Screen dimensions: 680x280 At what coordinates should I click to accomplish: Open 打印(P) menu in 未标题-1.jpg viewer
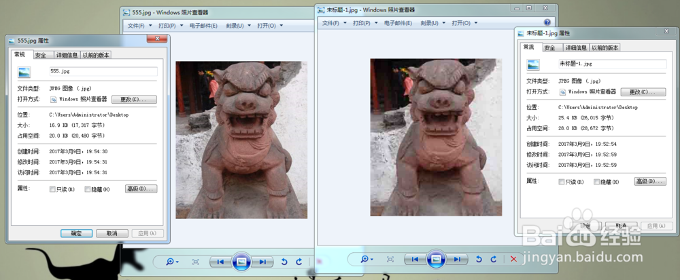(365, 23)
